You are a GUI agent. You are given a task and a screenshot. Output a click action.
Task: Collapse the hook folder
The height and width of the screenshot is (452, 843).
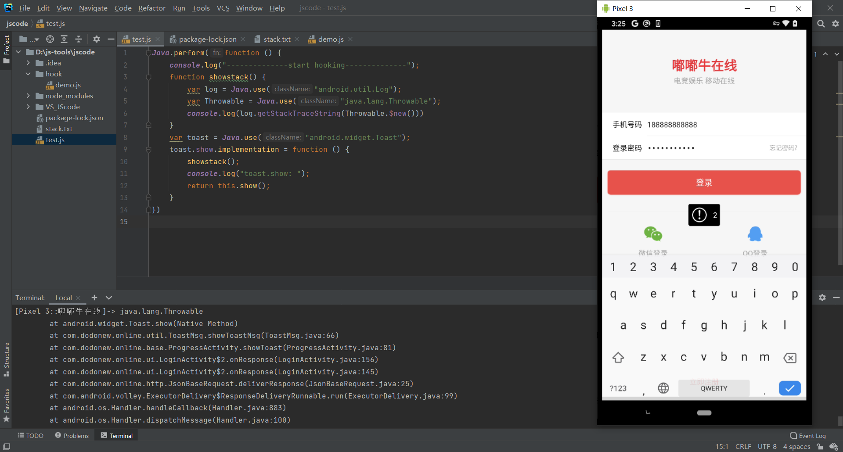point(29,74)
